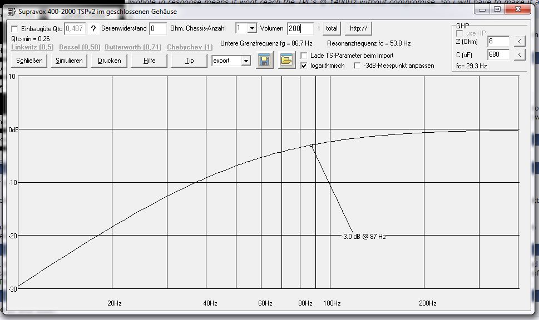Click the '-3.0 dB @ 87 Hz' label
The width and height of the screenshot is (539, 320).
click(364, 237)
